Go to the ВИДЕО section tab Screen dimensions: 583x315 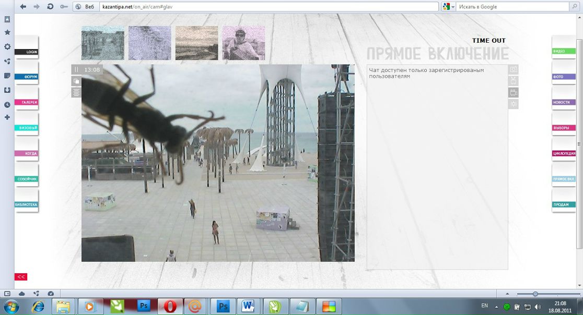click(x=564, y=52)
